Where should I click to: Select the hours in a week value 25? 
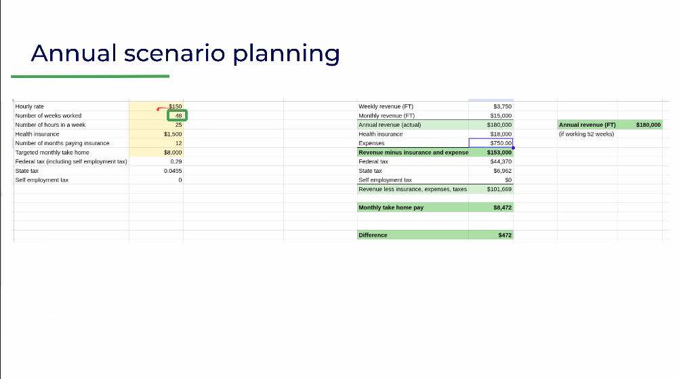point(156,125)
